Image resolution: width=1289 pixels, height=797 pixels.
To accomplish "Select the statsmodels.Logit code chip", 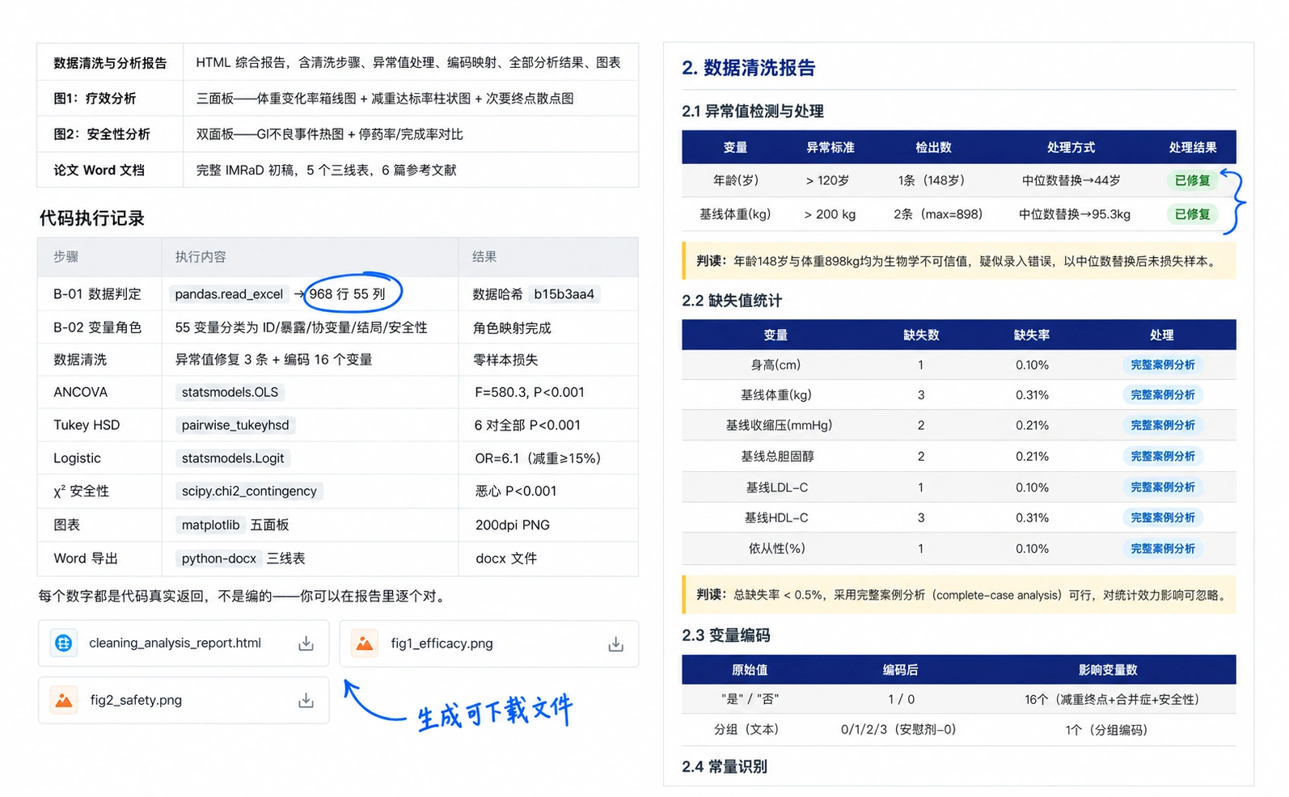I will click(x=233, y=458).
